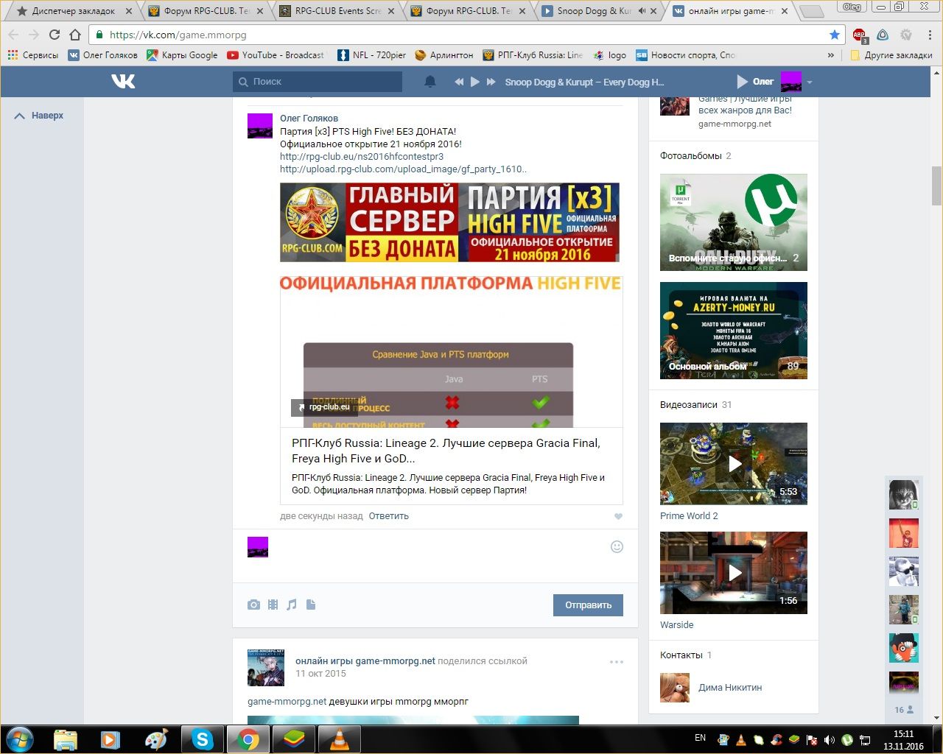
Task: Open the ПАРТИЯ x3 High Five banner image
Action: 449,222
